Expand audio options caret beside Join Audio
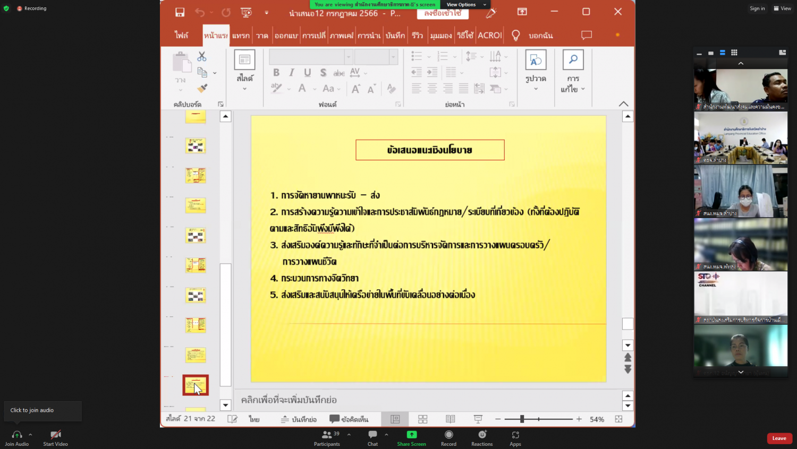The height and width of the screenshot is (449, 797). (x=30, y=434)
